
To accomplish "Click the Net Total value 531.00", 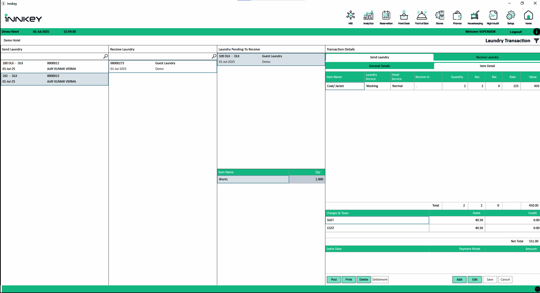I will 534,241.
